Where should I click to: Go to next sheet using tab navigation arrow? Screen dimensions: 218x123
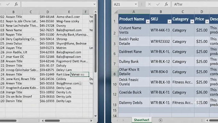tap(123, 120)
